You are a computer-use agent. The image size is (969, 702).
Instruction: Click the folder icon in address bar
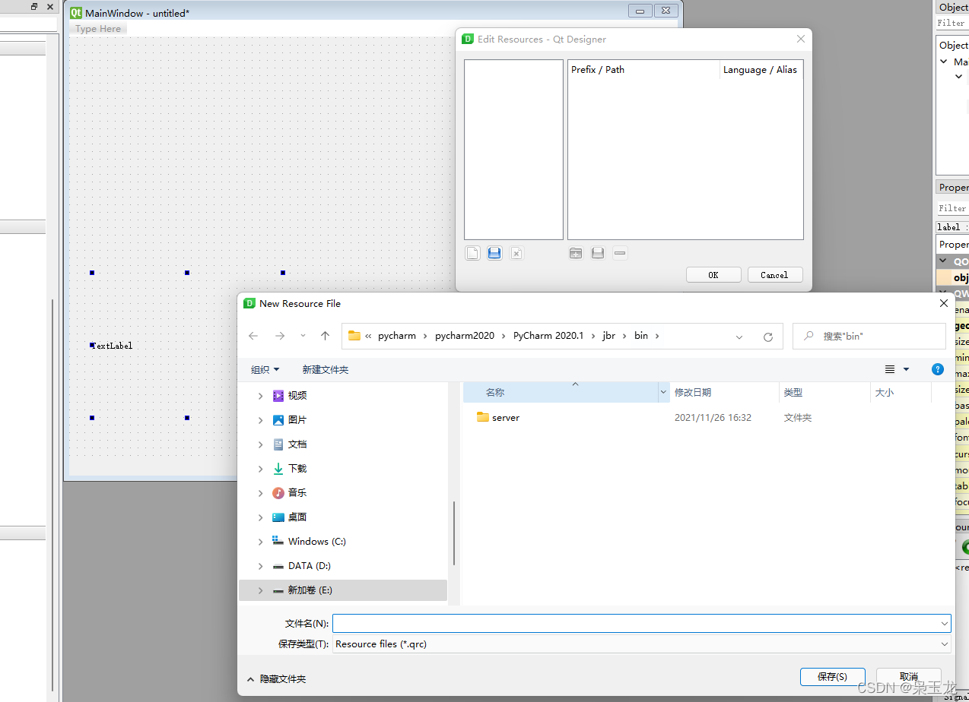pos(354,336)
